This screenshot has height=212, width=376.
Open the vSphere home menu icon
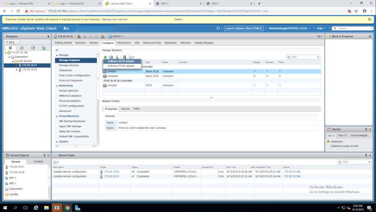pyautogui.click(x=66, y=28)
